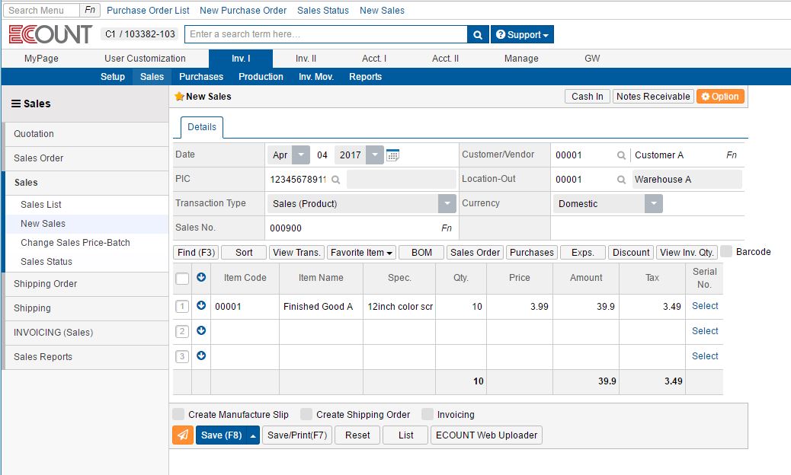The height and width of the screenshot is (475, 791).
Task: Open the Purchase Order List link
Action: coord(148,10)
